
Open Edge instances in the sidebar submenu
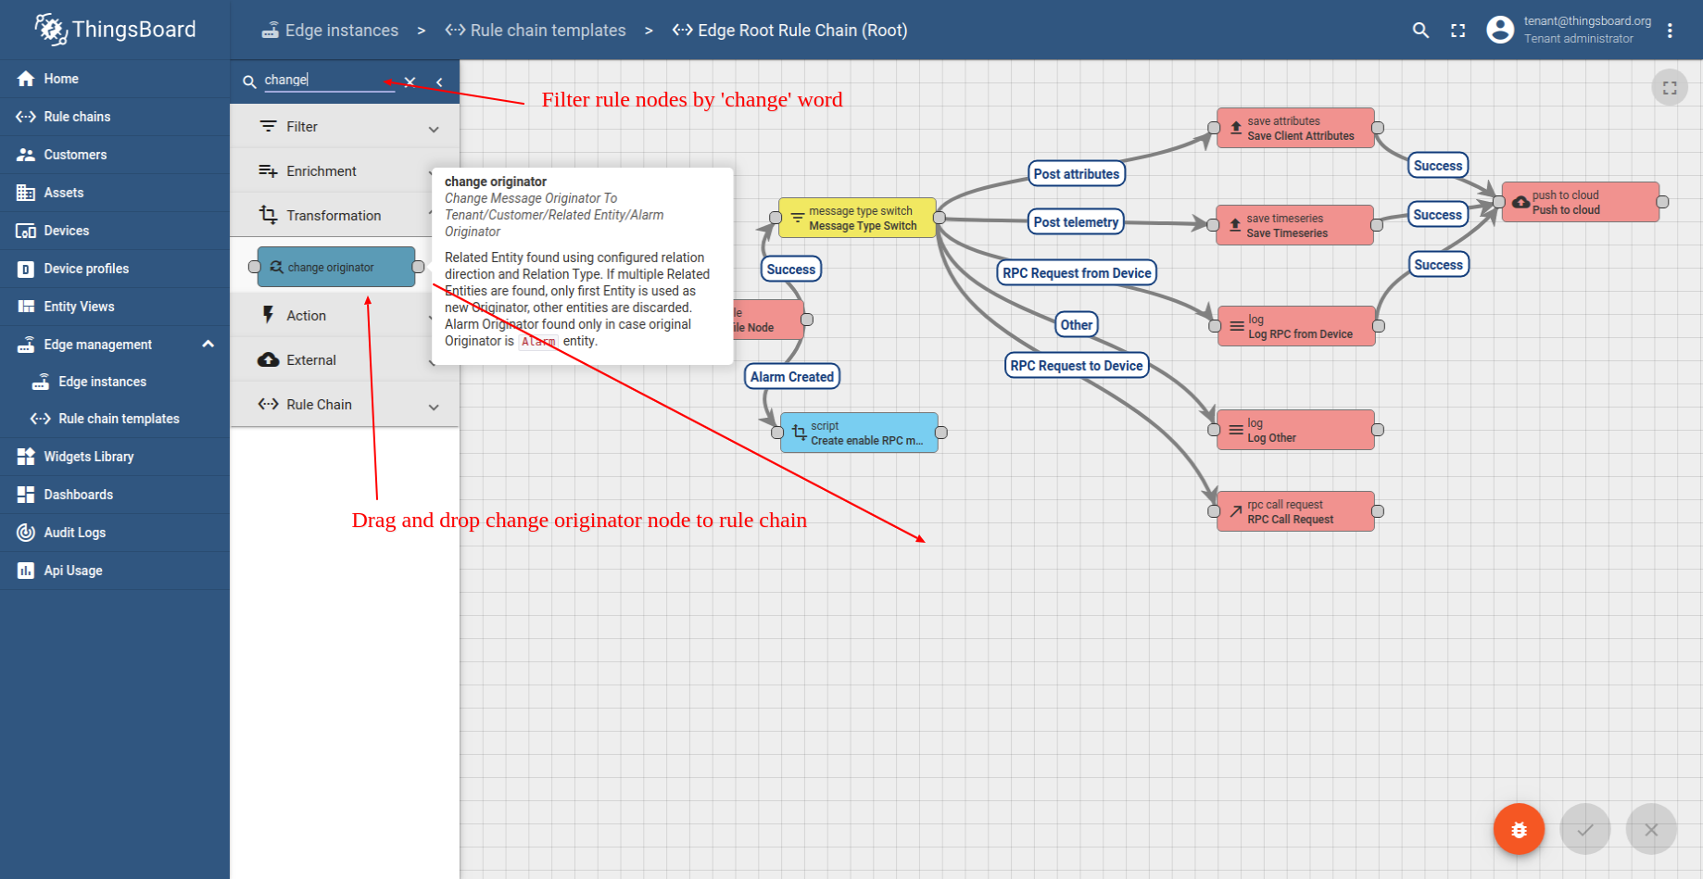[x=115, y=382]
